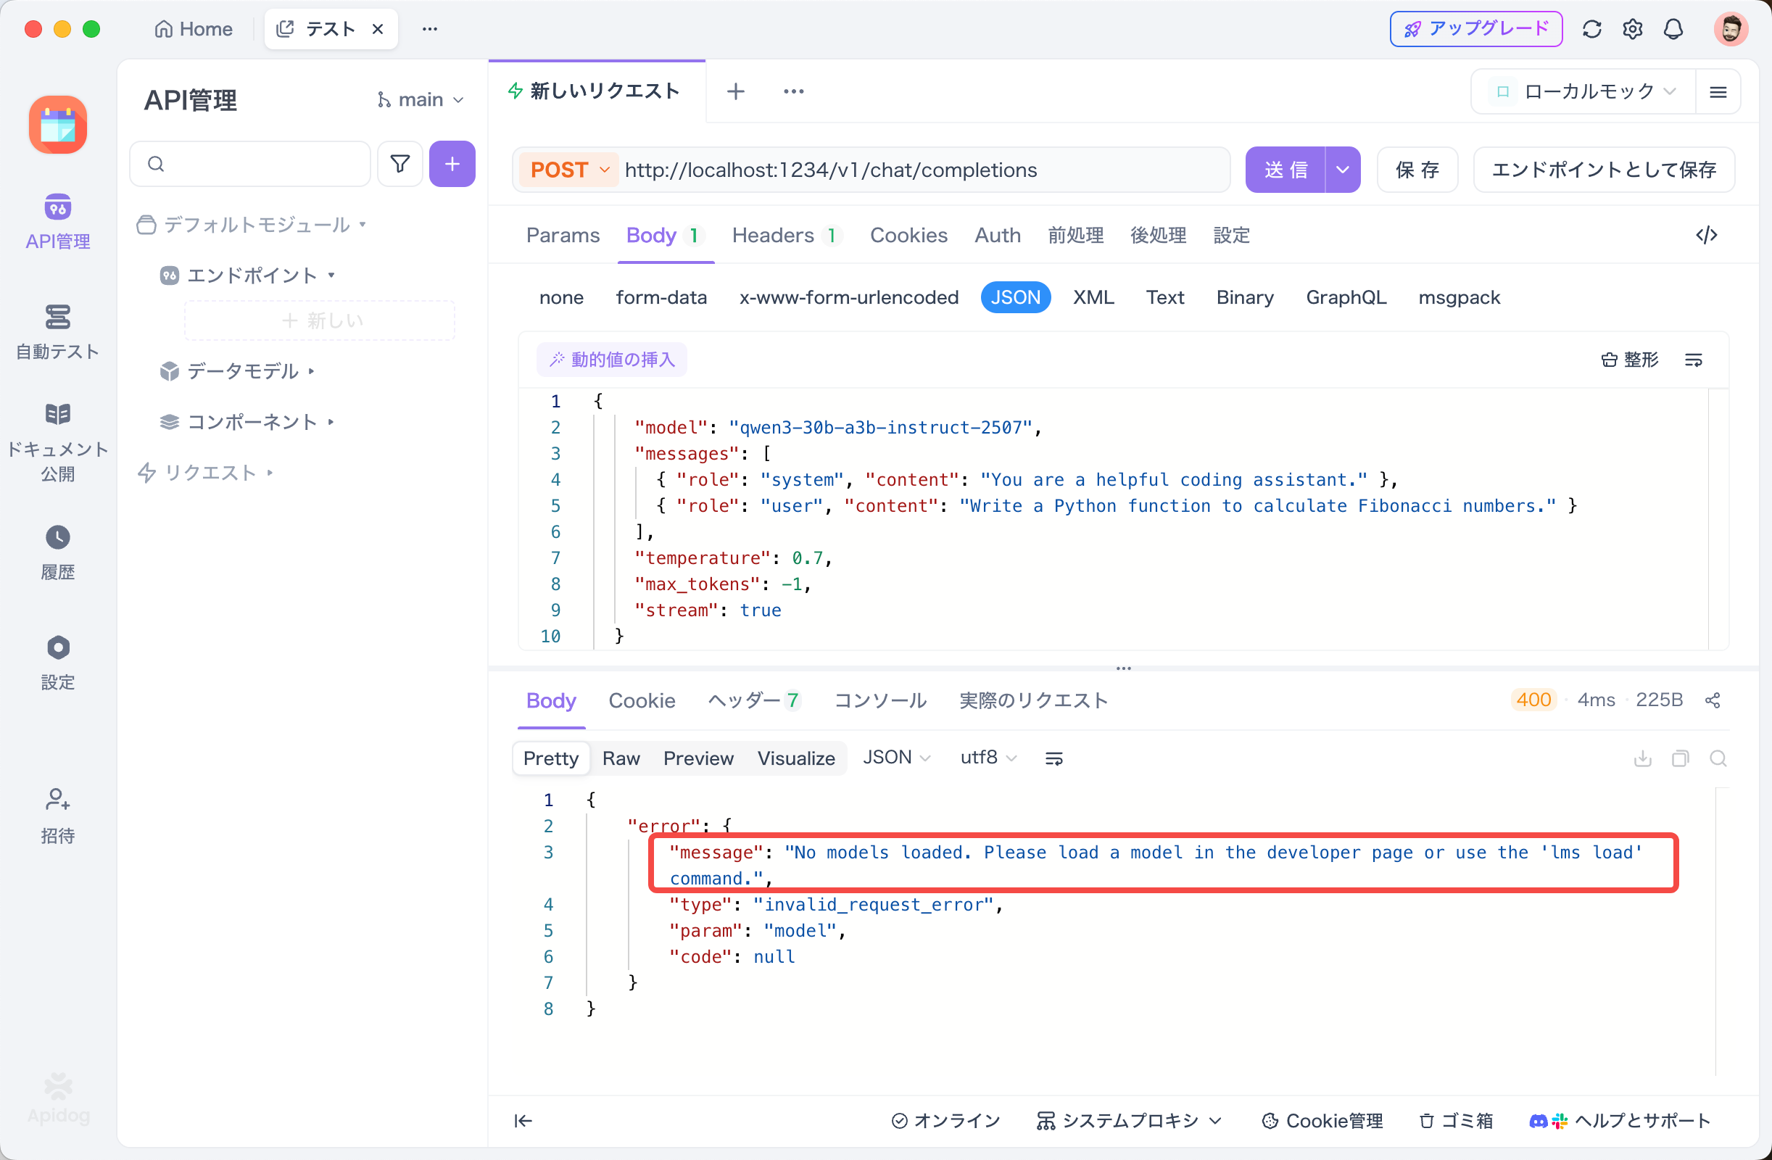Screen dimensions: 1772x1160
Task: Select the none body type
Action: pos(560,297)
